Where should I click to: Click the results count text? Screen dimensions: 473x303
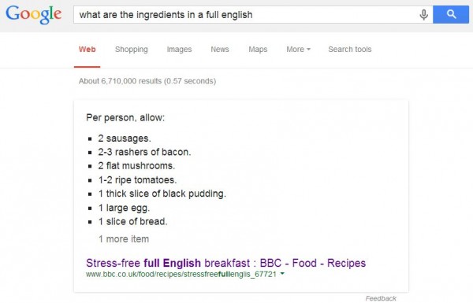[147, 81]
